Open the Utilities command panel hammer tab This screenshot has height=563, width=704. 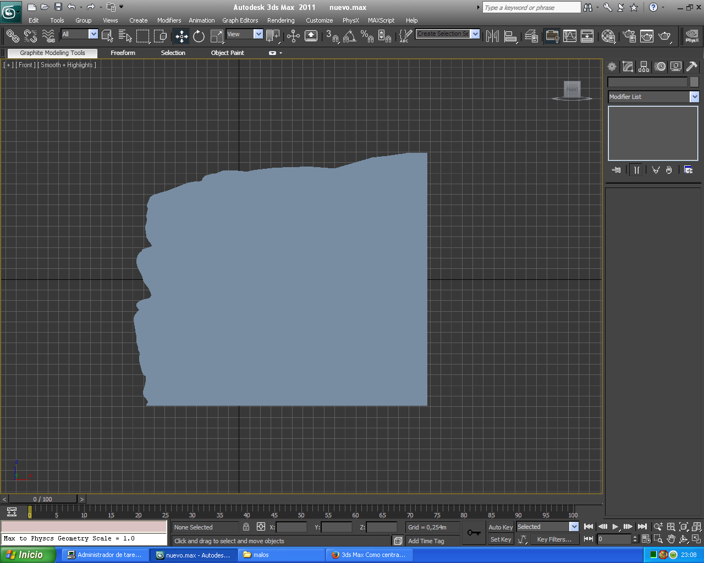(692, 67)
